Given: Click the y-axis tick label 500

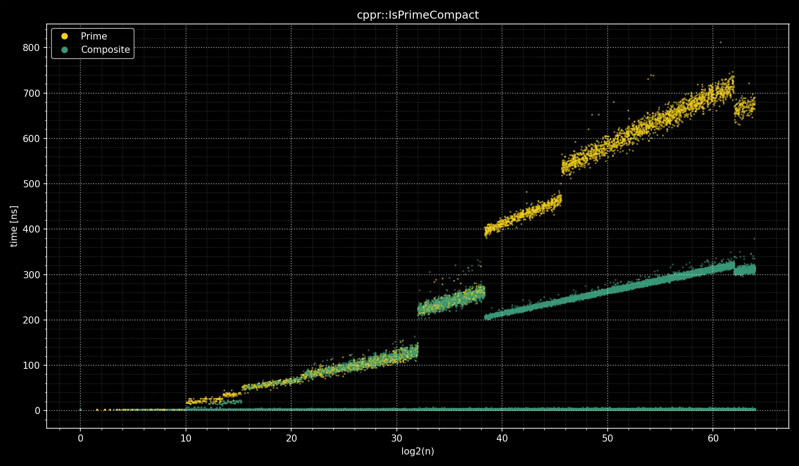Looking at the screenshot, I should tap(31, 184).
